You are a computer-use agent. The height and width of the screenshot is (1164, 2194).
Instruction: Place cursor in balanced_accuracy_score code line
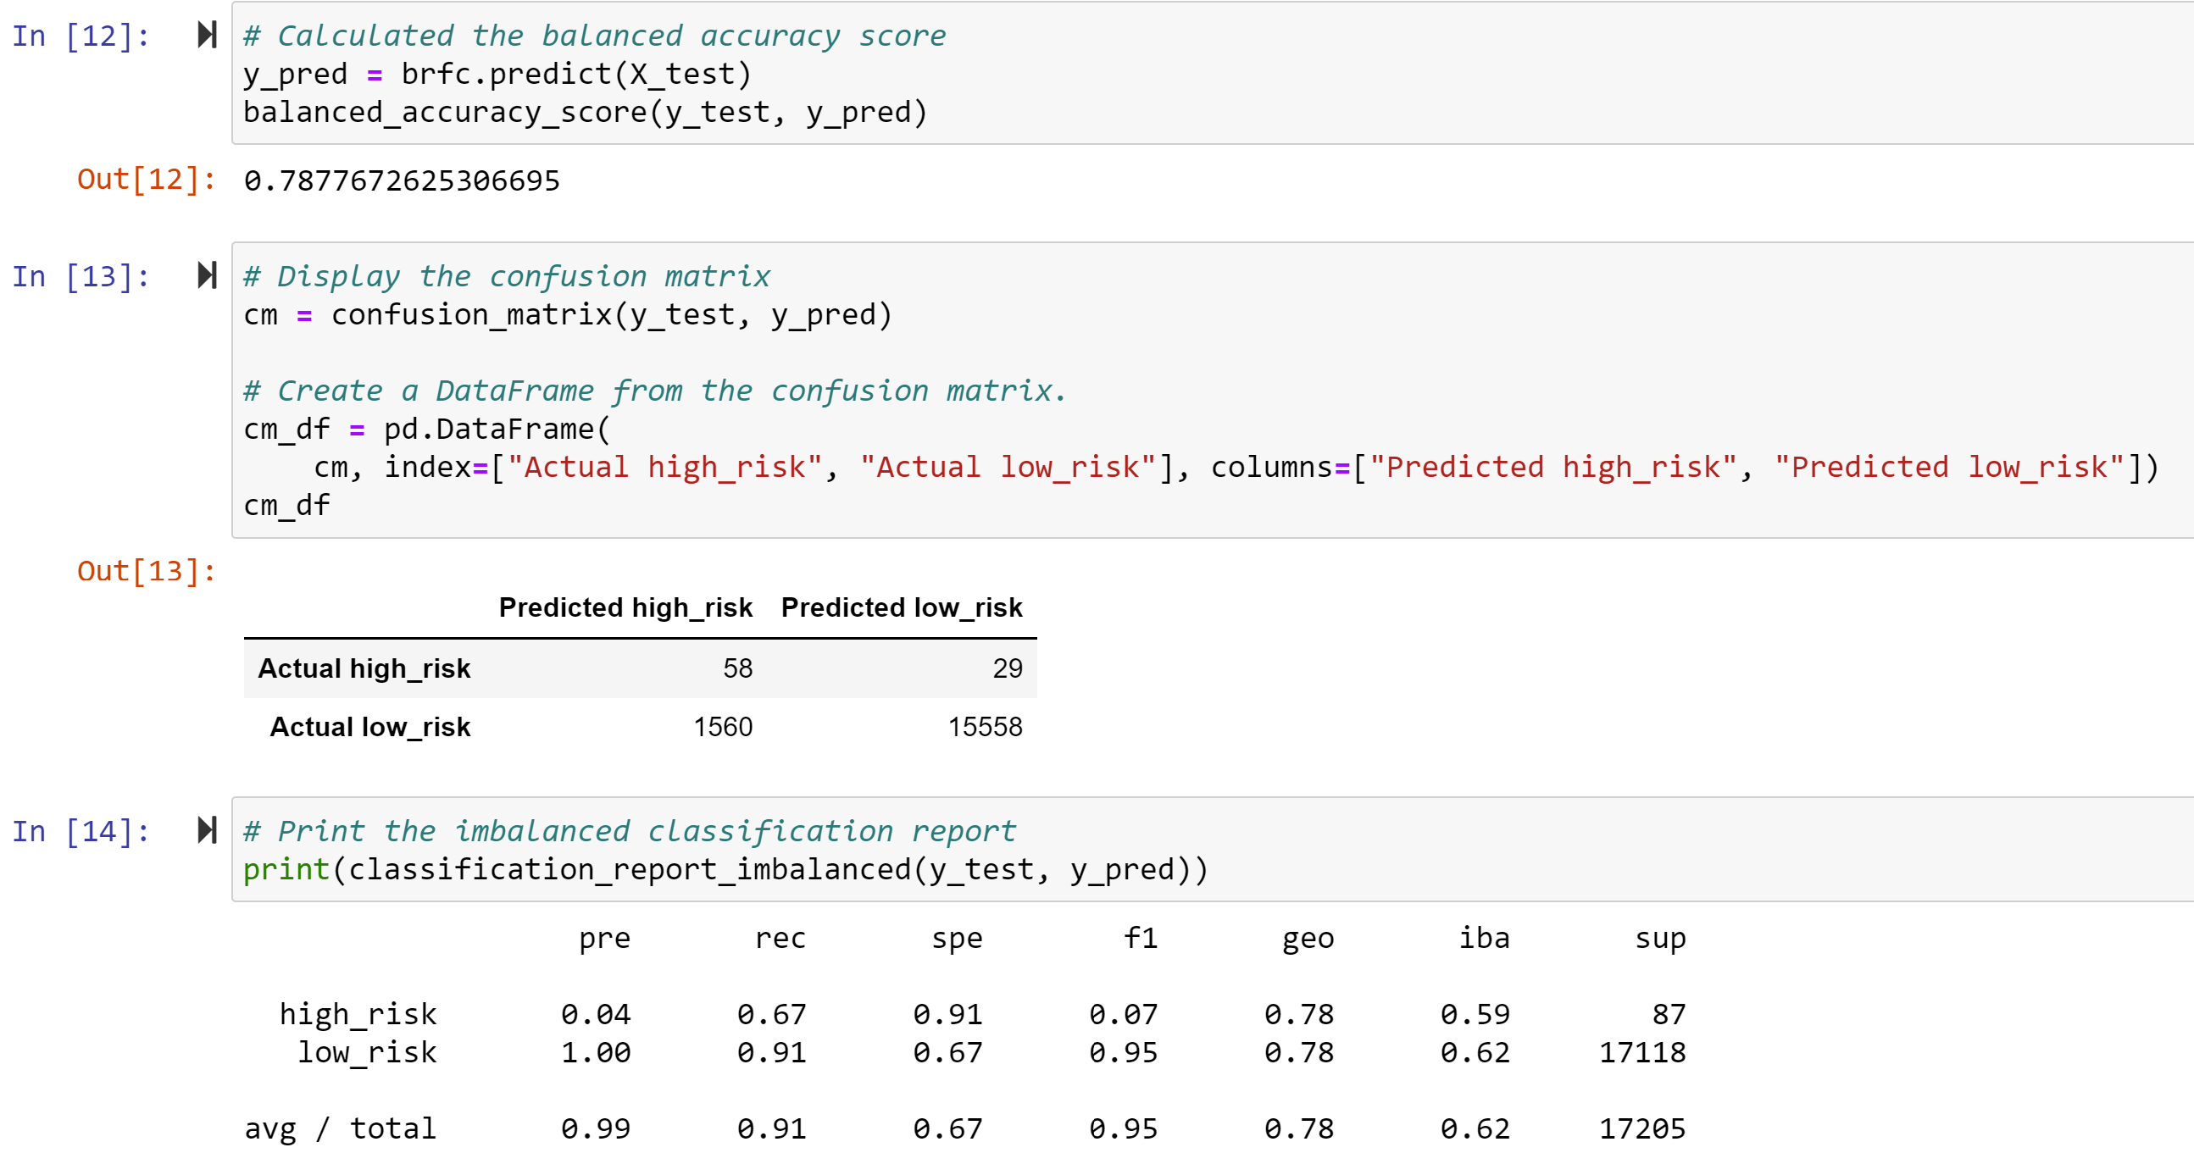[584, 113]
